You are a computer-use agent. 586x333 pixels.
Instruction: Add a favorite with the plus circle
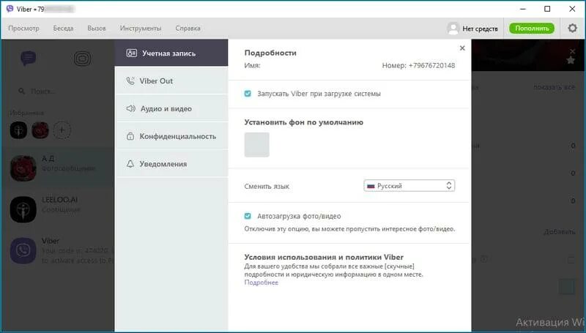point(62,130)
